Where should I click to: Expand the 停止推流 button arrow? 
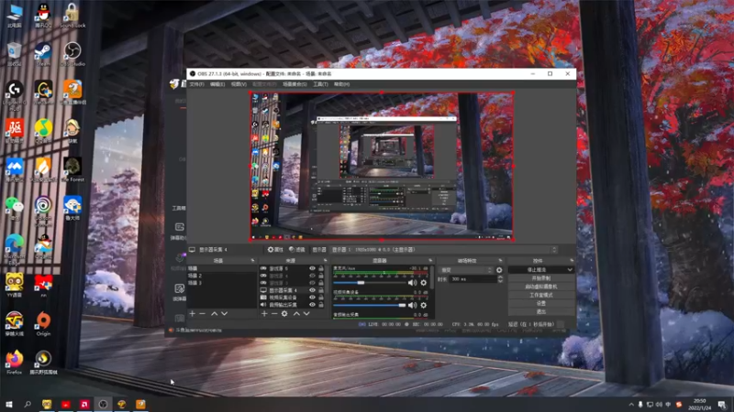pos(570,270)
